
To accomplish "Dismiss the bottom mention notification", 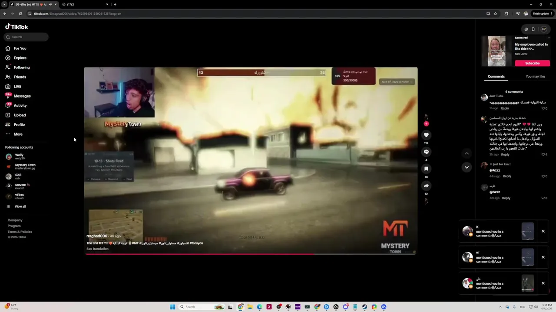I will coord(543,283).
